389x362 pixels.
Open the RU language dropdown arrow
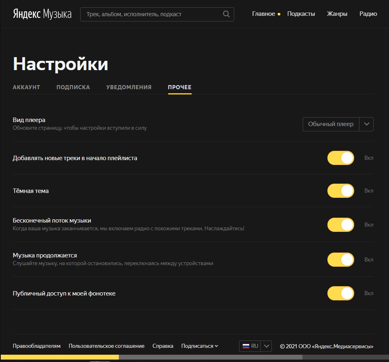click(266, 346)
